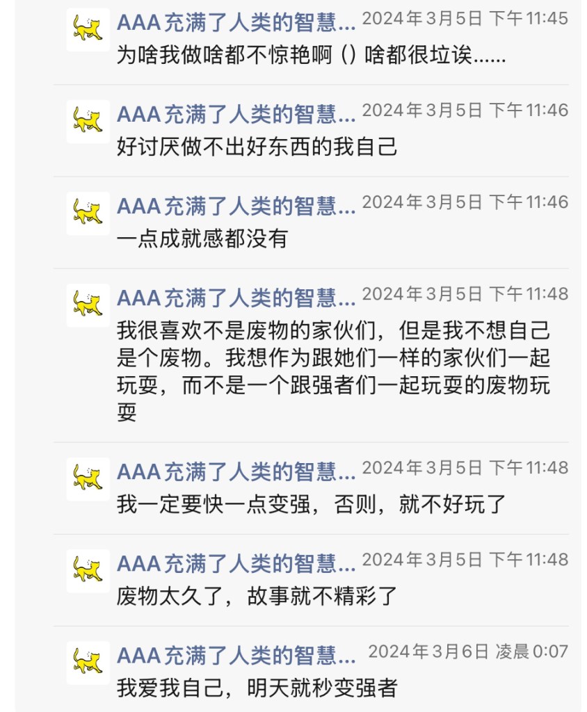Image resolution: width=587 pixels, height=712 pixels.
Task: Click the long message starting '我很喜欢不是废物的家伙们'
Action: (334, 372)
